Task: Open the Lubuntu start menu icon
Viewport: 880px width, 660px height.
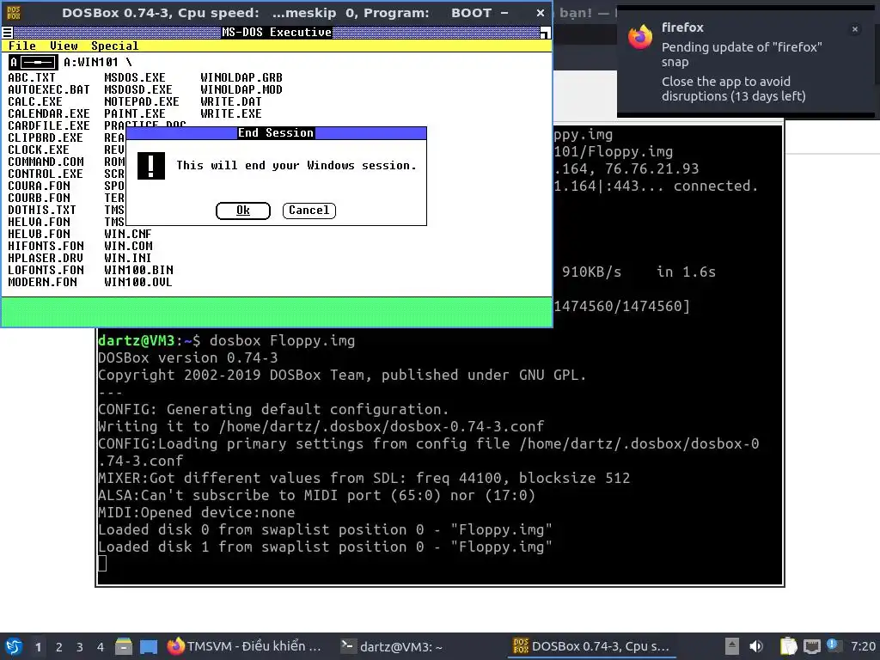Action: (14, 646)
